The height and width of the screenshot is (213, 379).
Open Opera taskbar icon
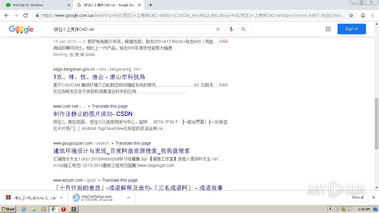click(x=63, y=209)
